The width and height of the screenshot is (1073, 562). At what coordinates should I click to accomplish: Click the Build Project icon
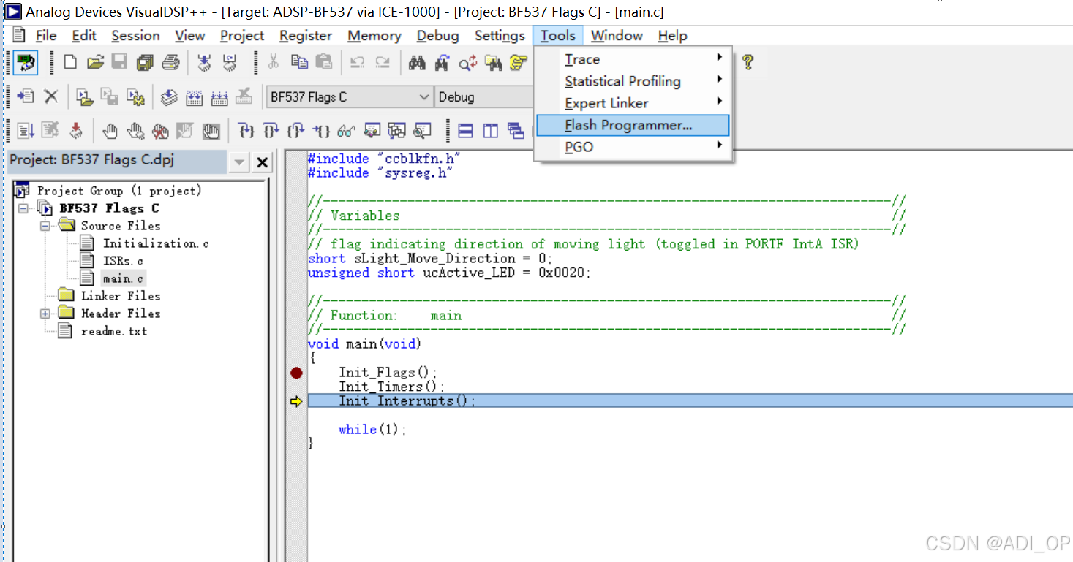point(194,96)
